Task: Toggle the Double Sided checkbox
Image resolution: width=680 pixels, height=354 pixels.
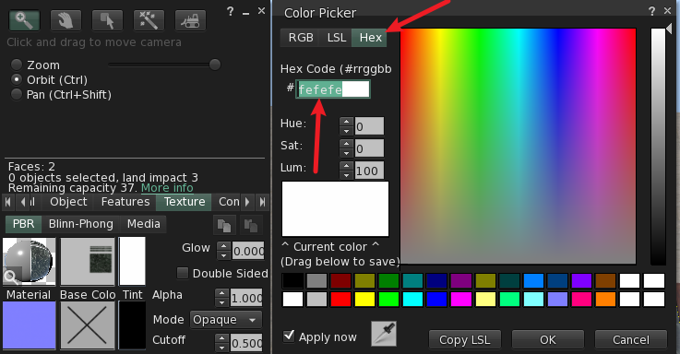Action: point(183,273)
